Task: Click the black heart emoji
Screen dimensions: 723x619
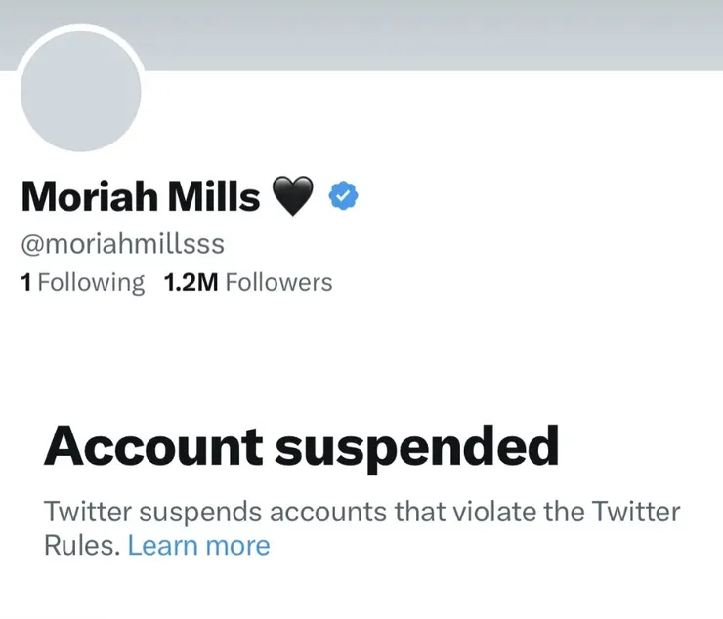Action: (x=291, y=197)
